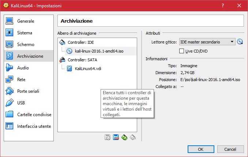
Task: Select kali-linux-2016.1-amd64.iso in the tree
Action: 99,51
